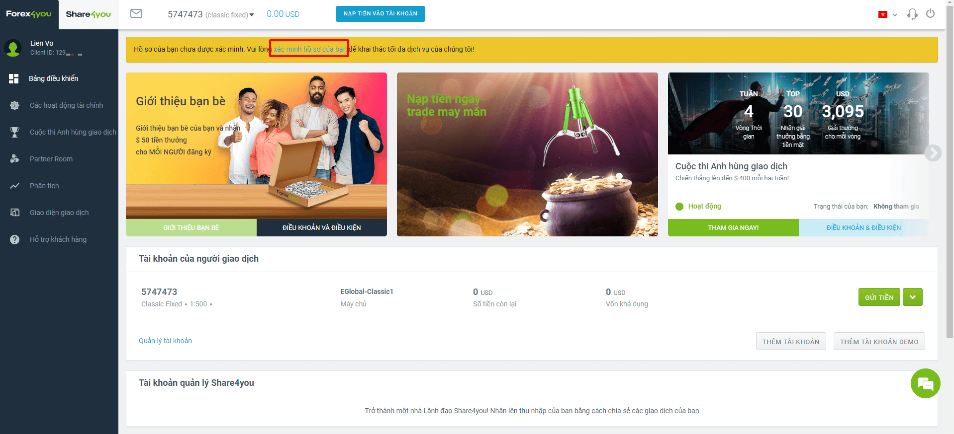
Task: Click GIỚI THIỆU BẠN BÈ button
Action: coord(191,227)
